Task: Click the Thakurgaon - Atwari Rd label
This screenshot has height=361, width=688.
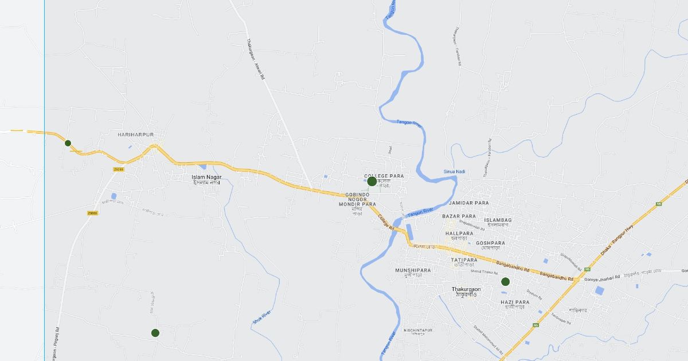Action: pos(256,59)
